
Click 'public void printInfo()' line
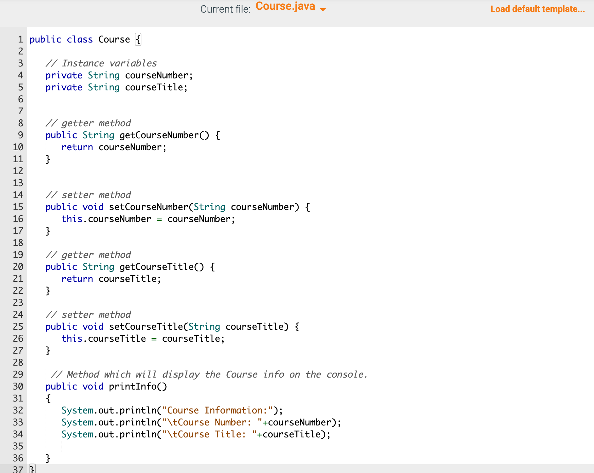106,386
